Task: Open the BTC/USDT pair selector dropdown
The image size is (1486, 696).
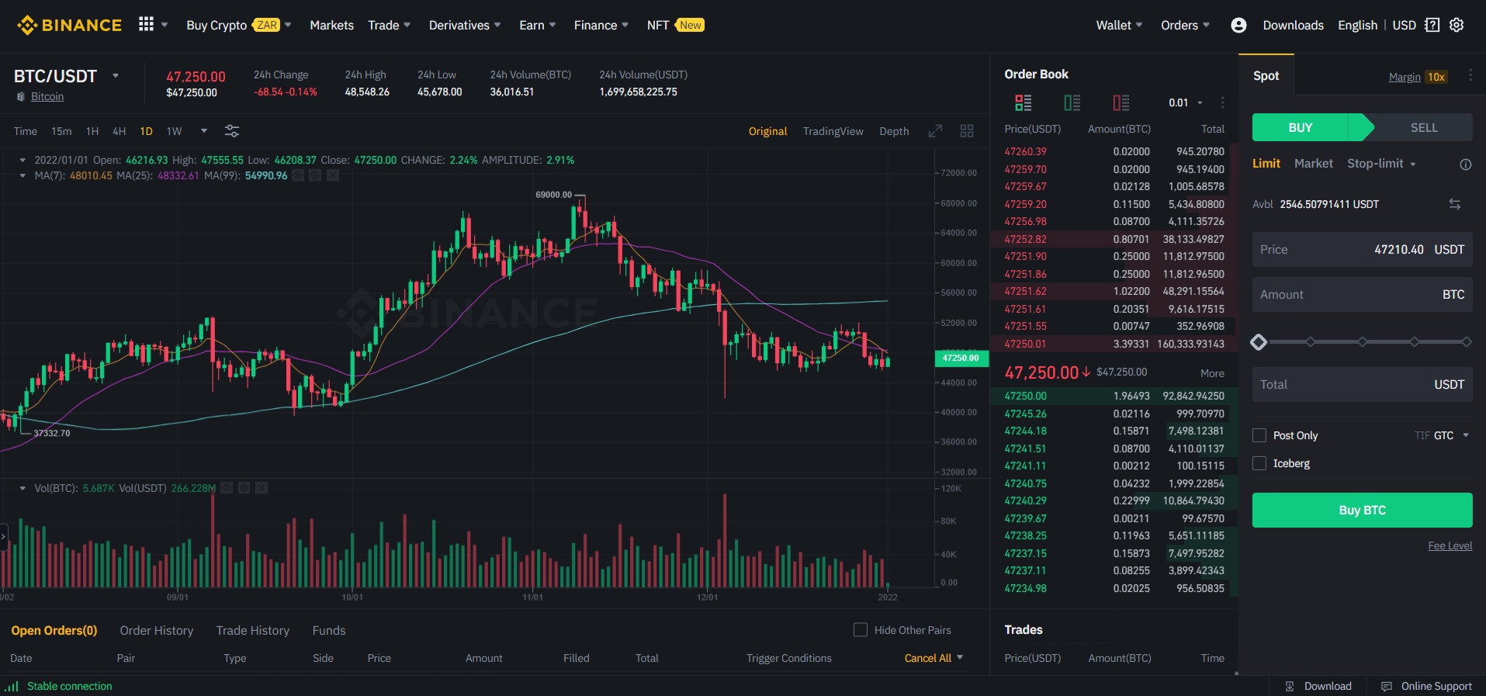Action: (x=116, y=76)
